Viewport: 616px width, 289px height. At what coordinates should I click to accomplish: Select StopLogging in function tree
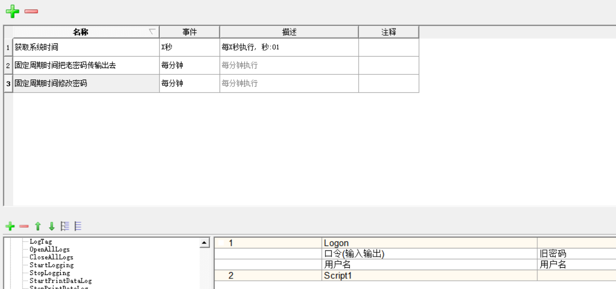point(50,273)
